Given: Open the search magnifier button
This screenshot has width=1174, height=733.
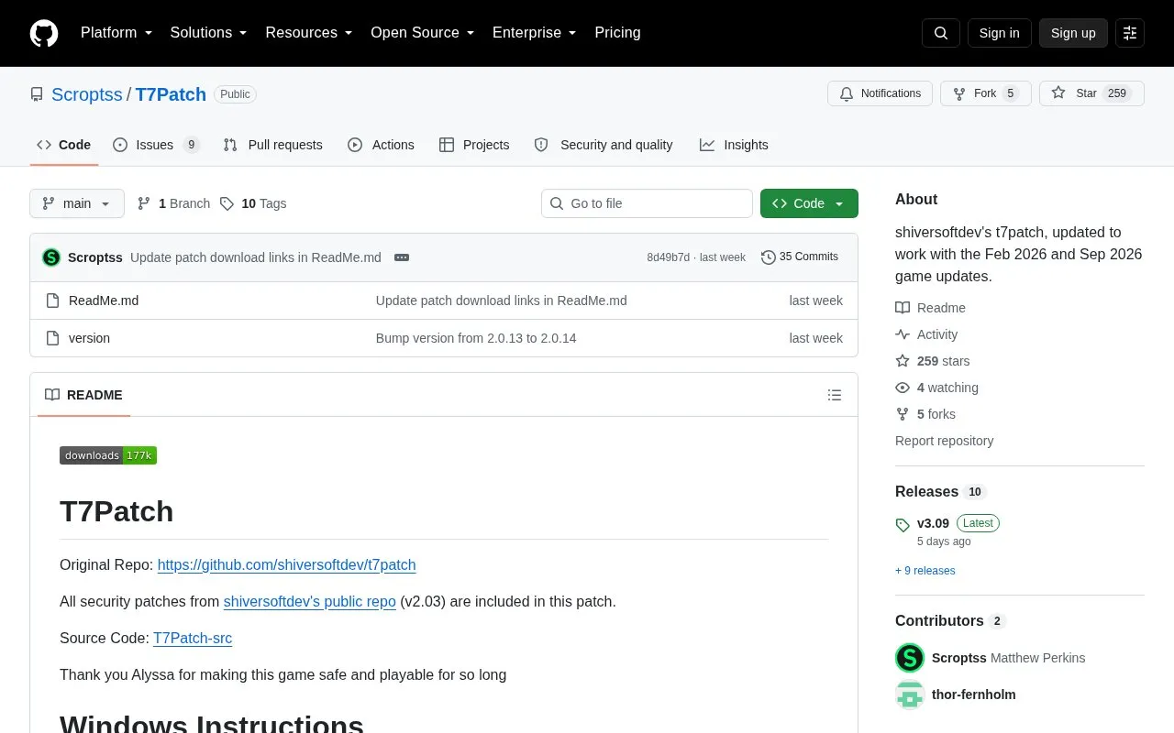Looking at the screenshot, I should click(x=941, y=33).
